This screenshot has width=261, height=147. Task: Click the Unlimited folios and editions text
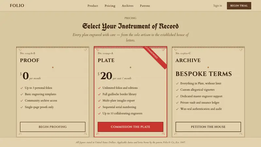click(120, 88)
